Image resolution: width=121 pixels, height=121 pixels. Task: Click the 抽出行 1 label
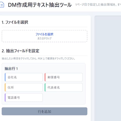pos(11,69)
